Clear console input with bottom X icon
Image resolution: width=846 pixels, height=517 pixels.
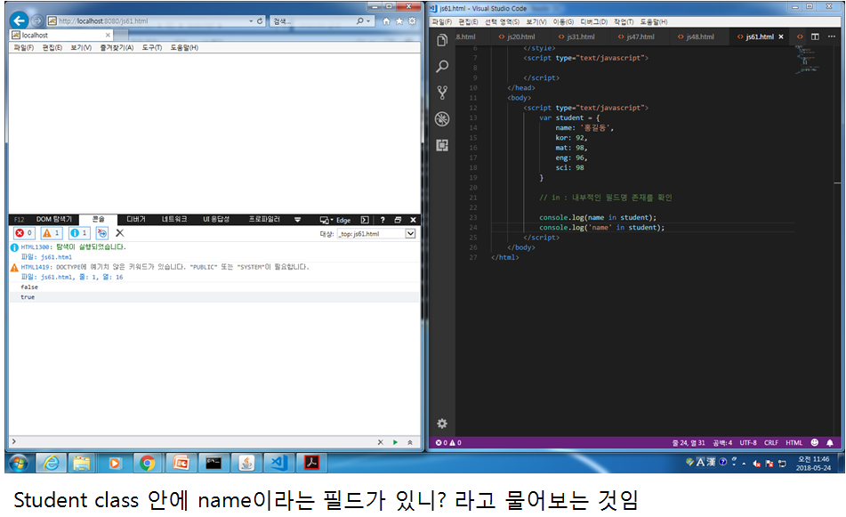[x=381, y=442]
